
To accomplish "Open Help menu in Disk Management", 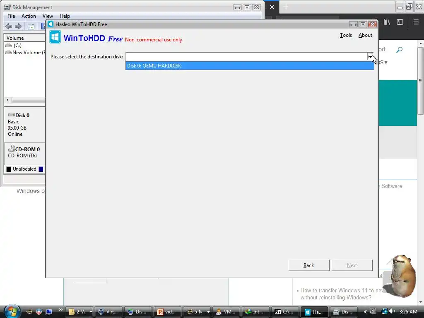I will pos(65,16).
